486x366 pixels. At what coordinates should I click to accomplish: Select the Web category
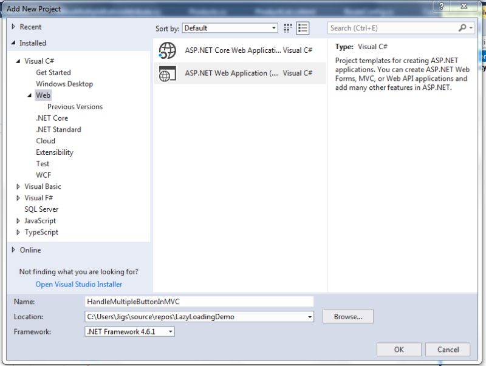[43, 95]
